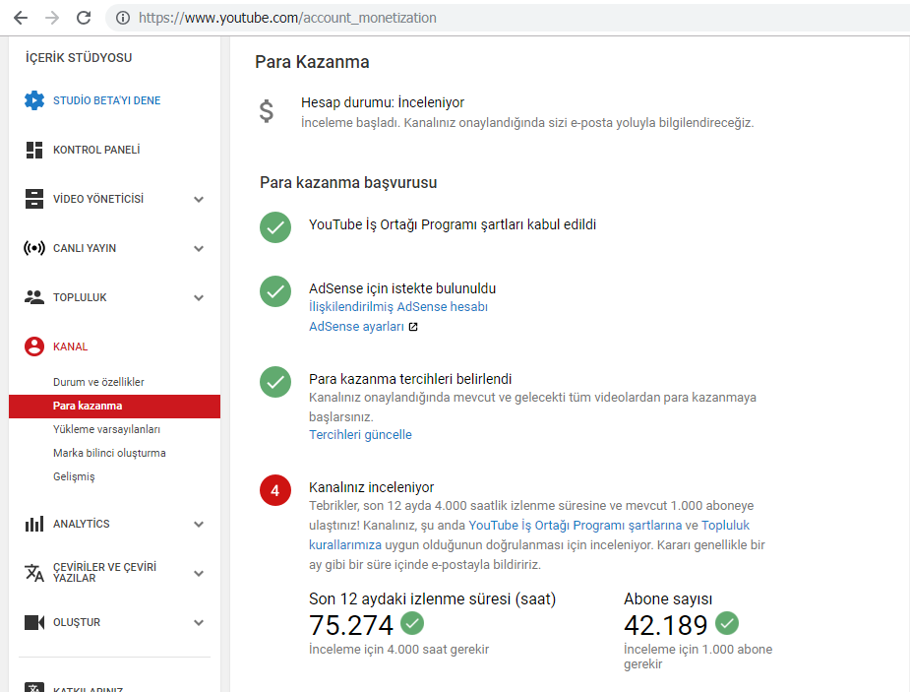Open YouTube İş Ortağı Programı şartlarına link
This screenshot has width=910, height=692.
[576, 526]
